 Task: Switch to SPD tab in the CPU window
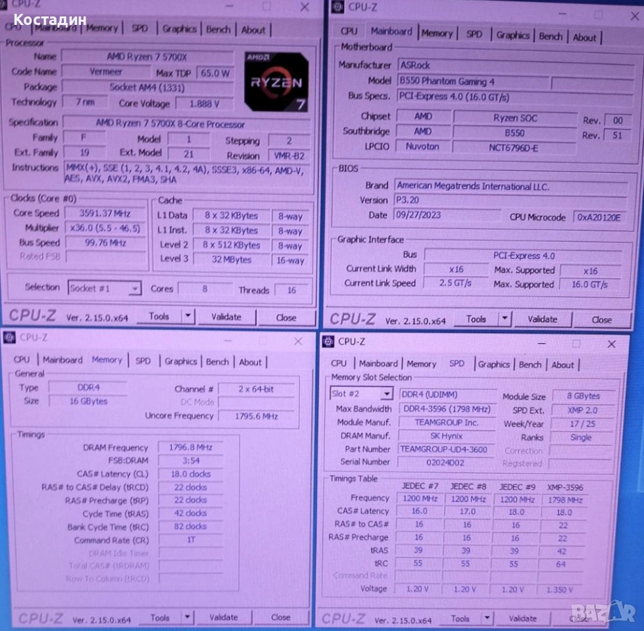[x=139, y=29]
